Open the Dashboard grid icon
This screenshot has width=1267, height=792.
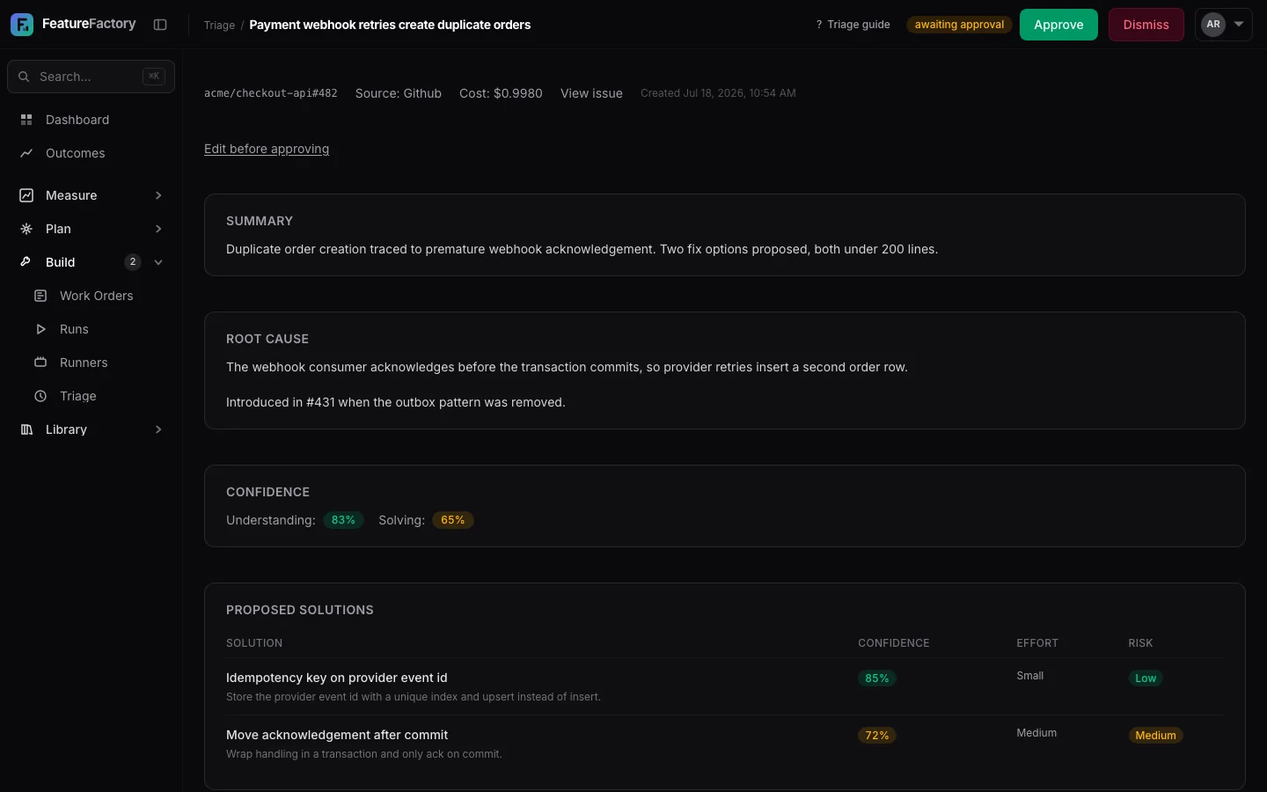tap(26, 120)
